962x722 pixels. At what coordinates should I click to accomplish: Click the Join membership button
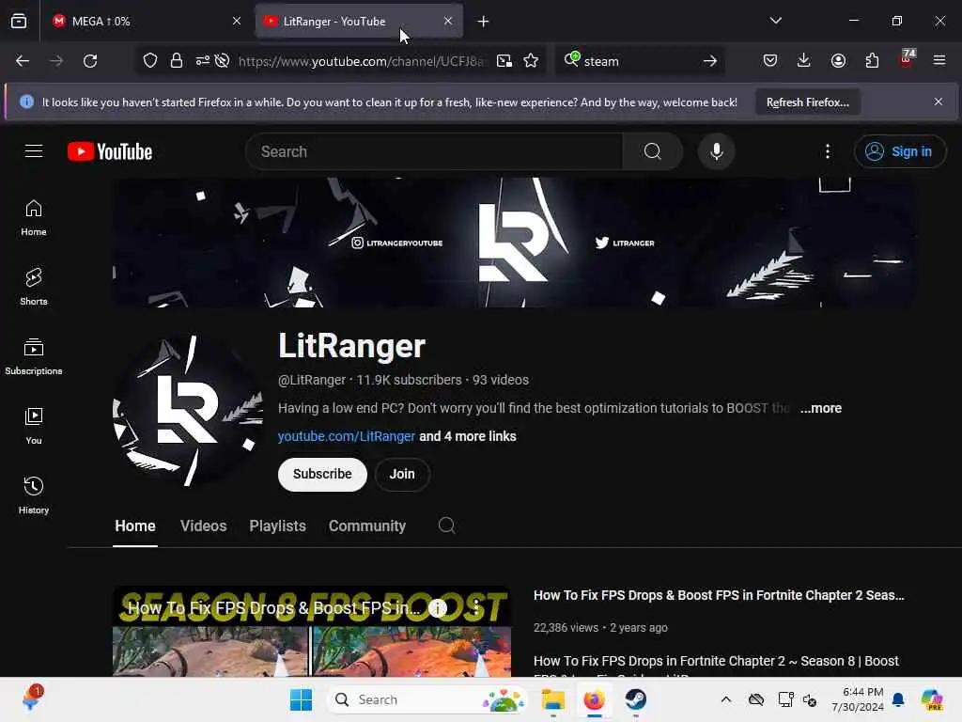click(402, 474)
